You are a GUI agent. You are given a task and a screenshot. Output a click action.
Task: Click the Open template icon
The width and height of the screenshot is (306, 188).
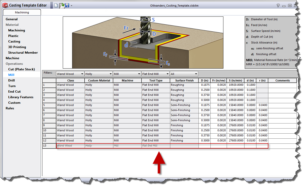pyautogui.click(x=62, y=5)
